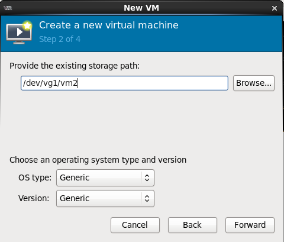Click the "Version:" label
The image size is (284, 242).
[x=34, y=198]
